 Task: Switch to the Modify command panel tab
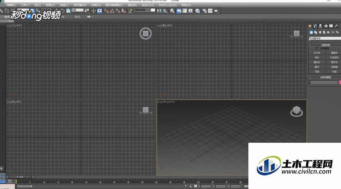315,26
